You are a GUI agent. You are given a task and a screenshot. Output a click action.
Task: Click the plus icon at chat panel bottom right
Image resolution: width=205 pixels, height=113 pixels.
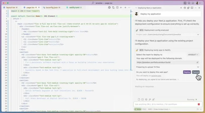[x=201, y=109]
